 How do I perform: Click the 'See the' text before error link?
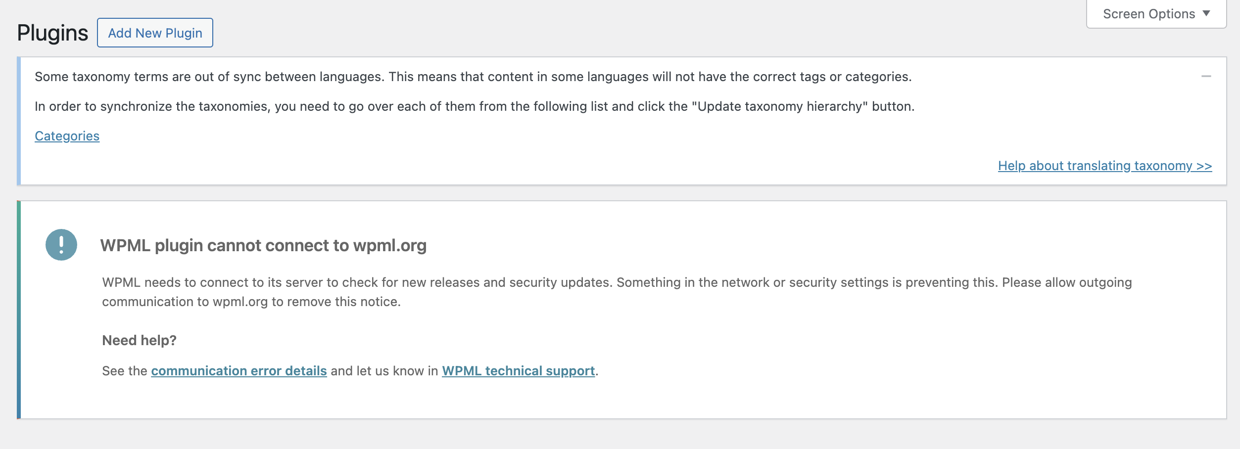click(125, 371)
